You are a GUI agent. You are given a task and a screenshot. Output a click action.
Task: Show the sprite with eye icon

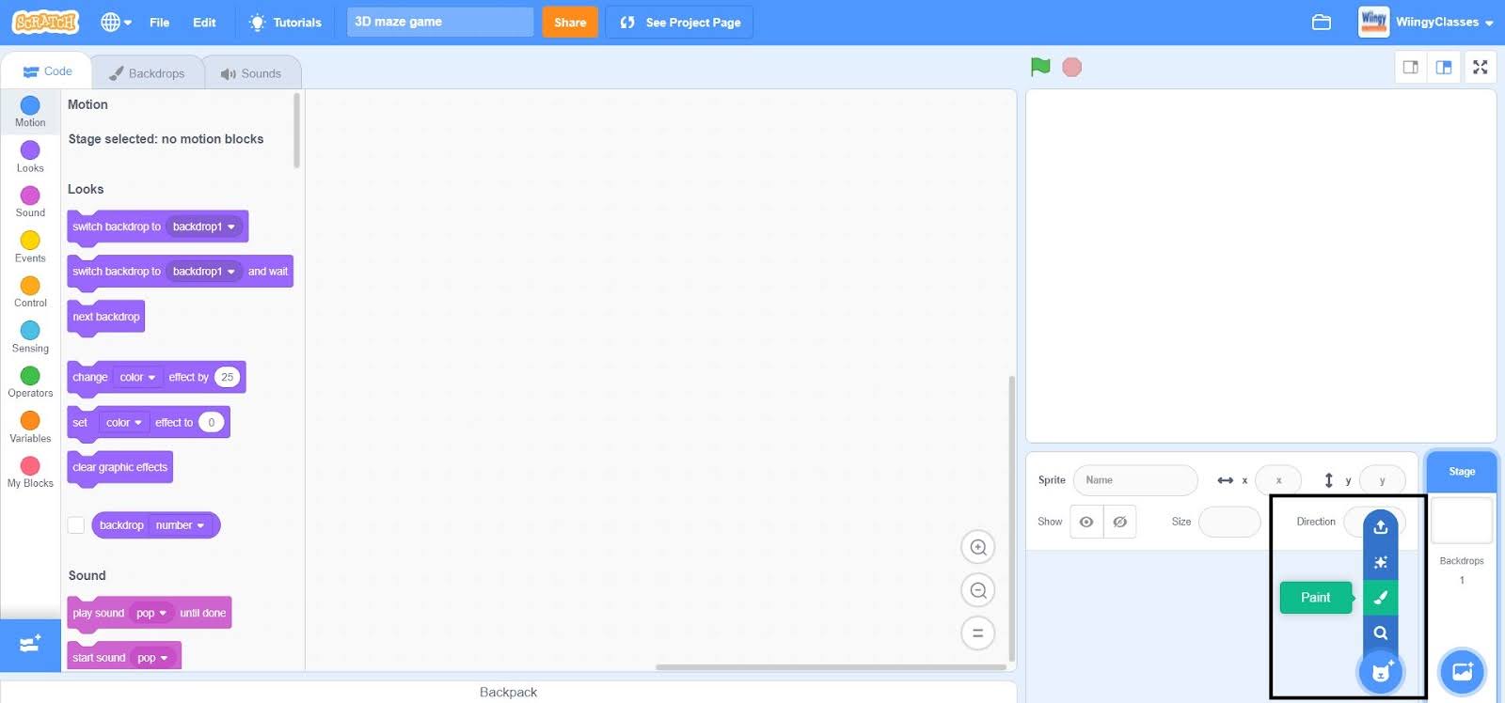pos(1086,522)
